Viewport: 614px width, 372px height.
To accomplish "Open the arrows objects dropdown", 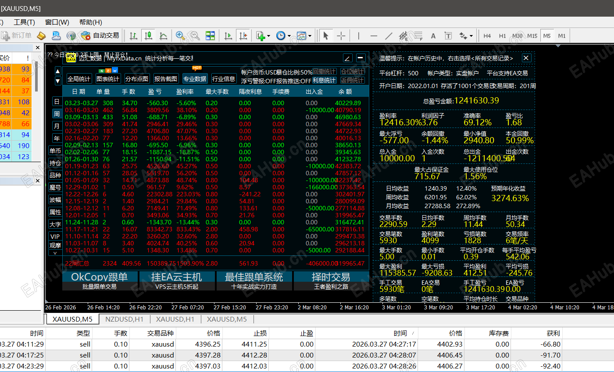I will tap(466, 35).
